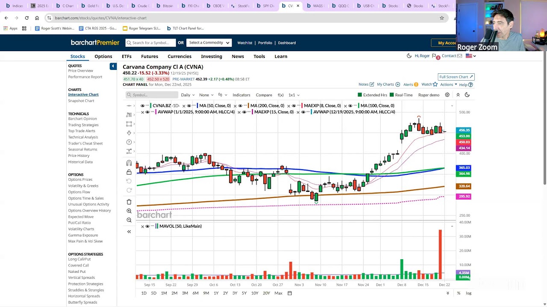547x307 pixels.
Task: Open the Select a Commodity dropdown
Action: [209, 43]
